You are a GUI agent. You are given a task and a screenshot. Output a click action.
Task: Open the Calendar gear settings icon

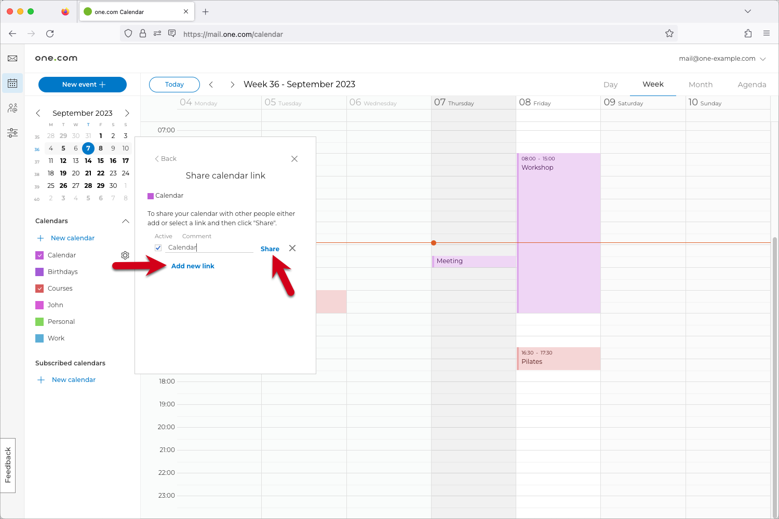tap(125, 255)
